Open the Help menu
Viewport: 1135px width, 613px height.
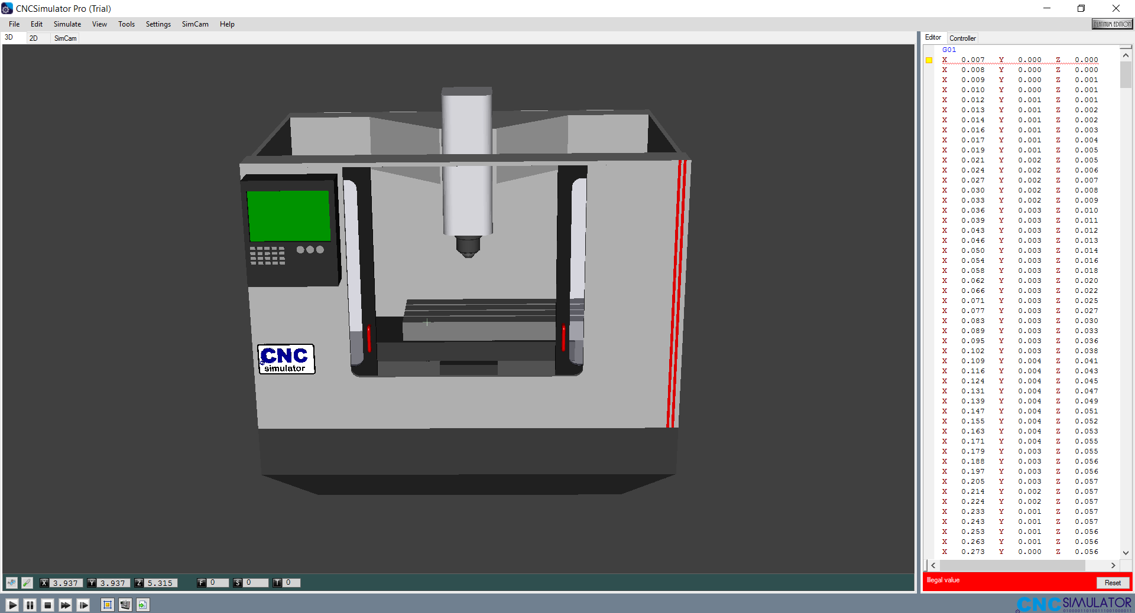[227, 24]
